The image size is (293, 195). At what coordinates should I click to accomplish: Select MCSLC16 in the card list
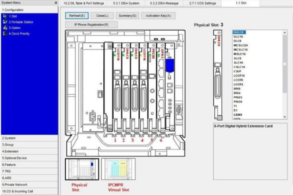tap(240, 49)
